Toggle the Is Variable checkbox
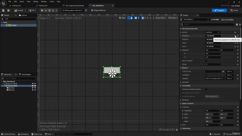 click(209, 20)
